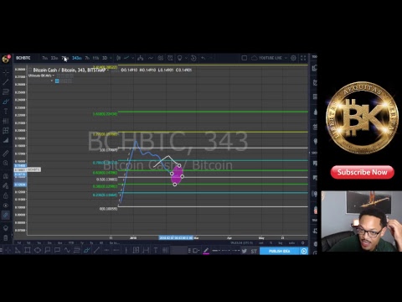The height and width of the screenshot is (302, 402).
Task: Share the chart via the Twitter icon
Action: (x=245, y=251)
